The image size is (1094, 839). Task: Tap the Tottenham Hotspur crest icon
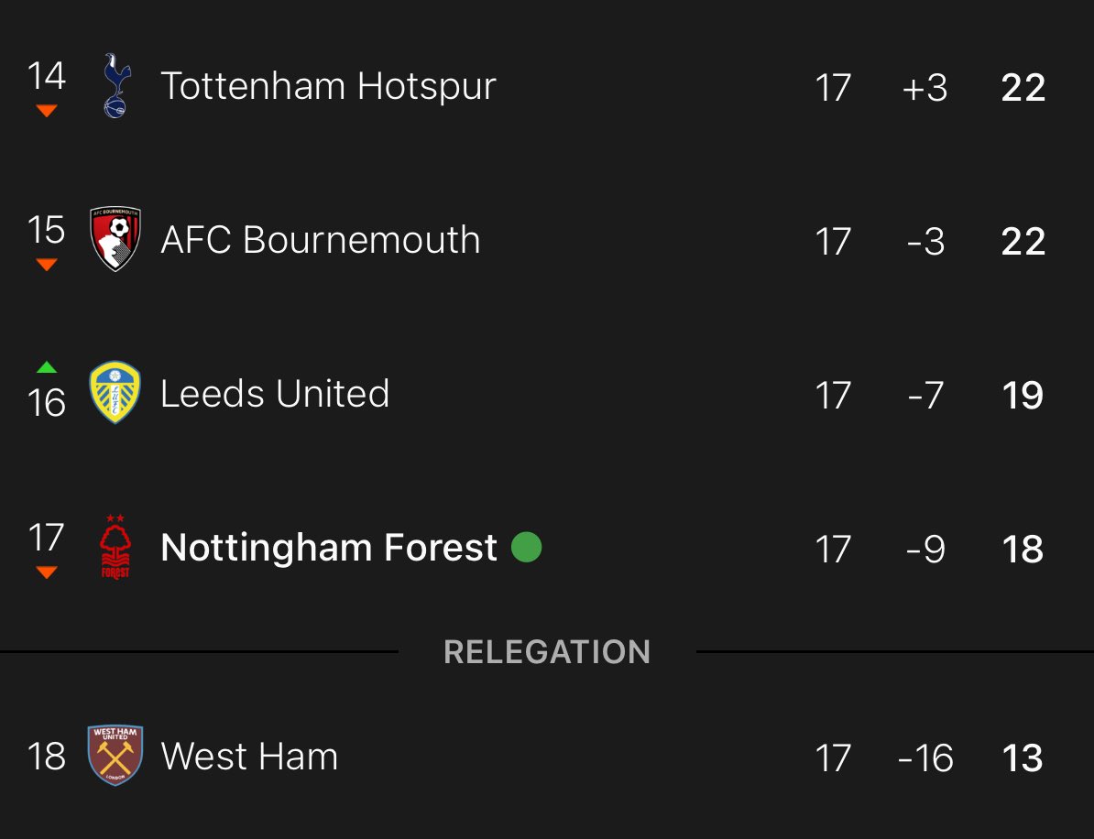[115, 86]
